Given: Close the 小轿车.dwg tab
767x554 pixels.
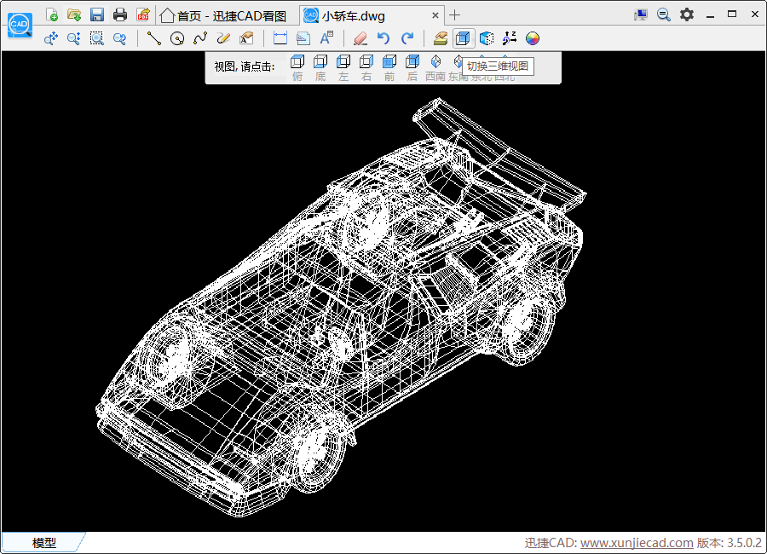Looking at the screenshot, I should (x=435, y=15).
